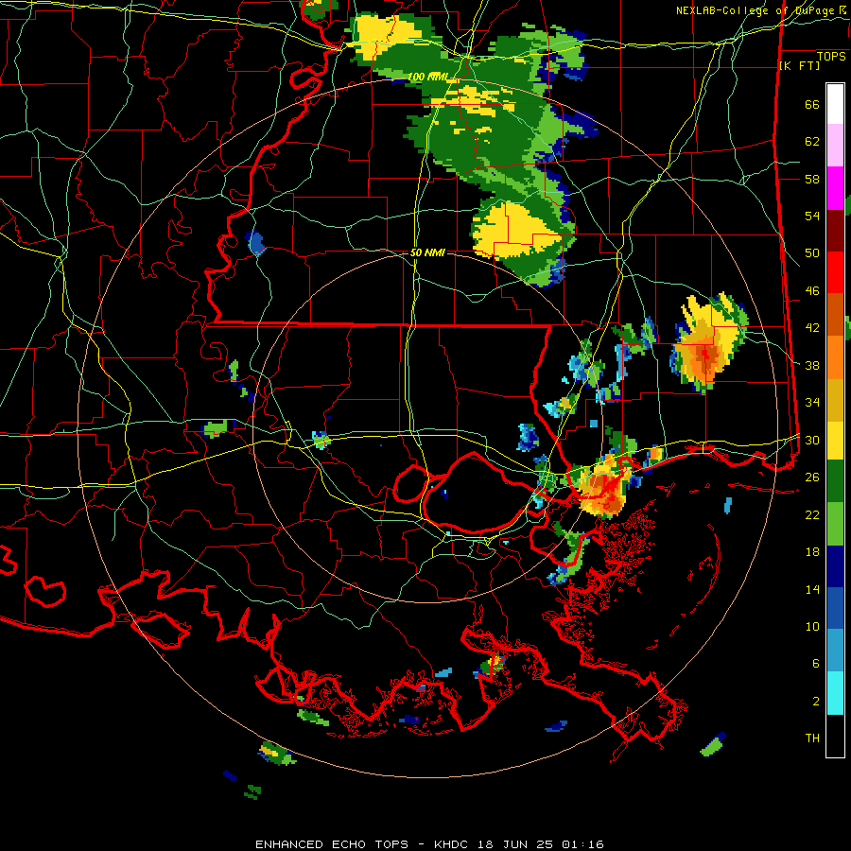Click the 100 NMI range ring label
Screen dimensions: 851x851
(x=427, y=78)
